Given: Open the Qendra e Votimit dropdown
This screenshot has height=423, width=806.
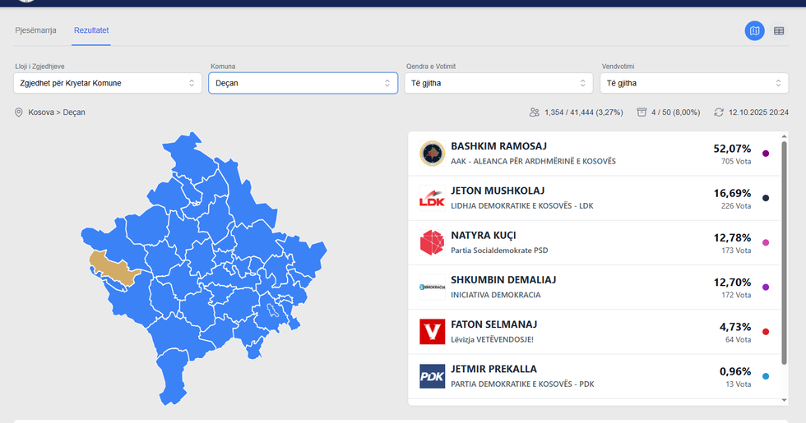Looking at the screenshot, I should pyautogui.click(x=498, y=83).
